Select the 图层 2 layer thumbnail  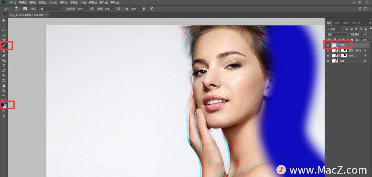point(334,45)
